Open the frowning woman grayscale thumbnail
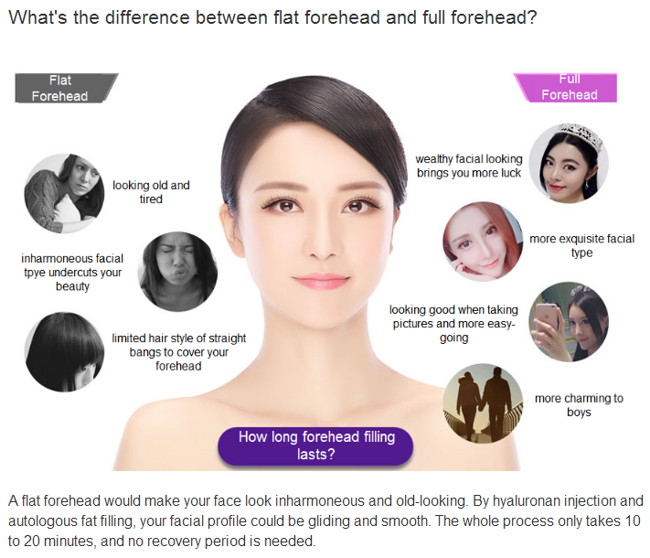The width and height of the screenshot is (650, 558). (177, 272)
